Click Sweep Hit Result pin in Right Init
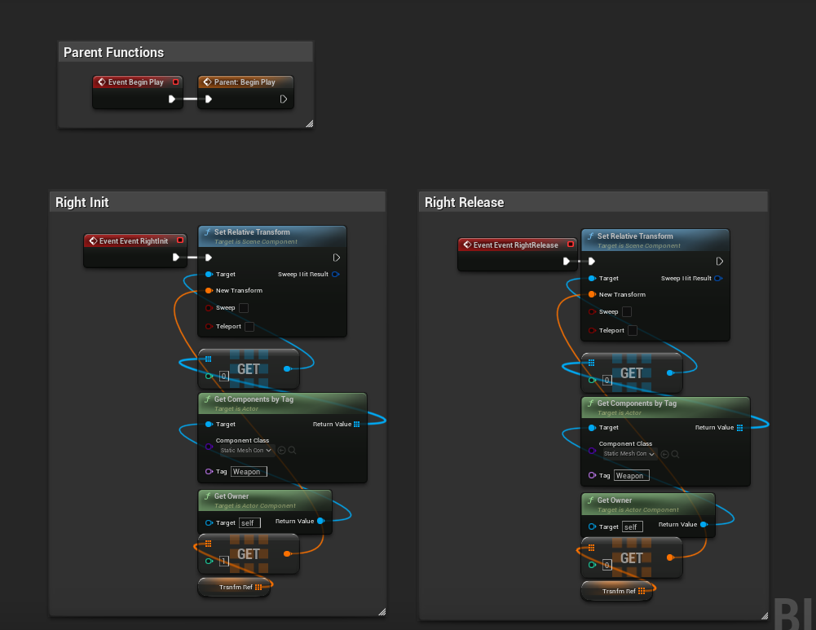Screen dimensions: 816x630 coord(335,275)
